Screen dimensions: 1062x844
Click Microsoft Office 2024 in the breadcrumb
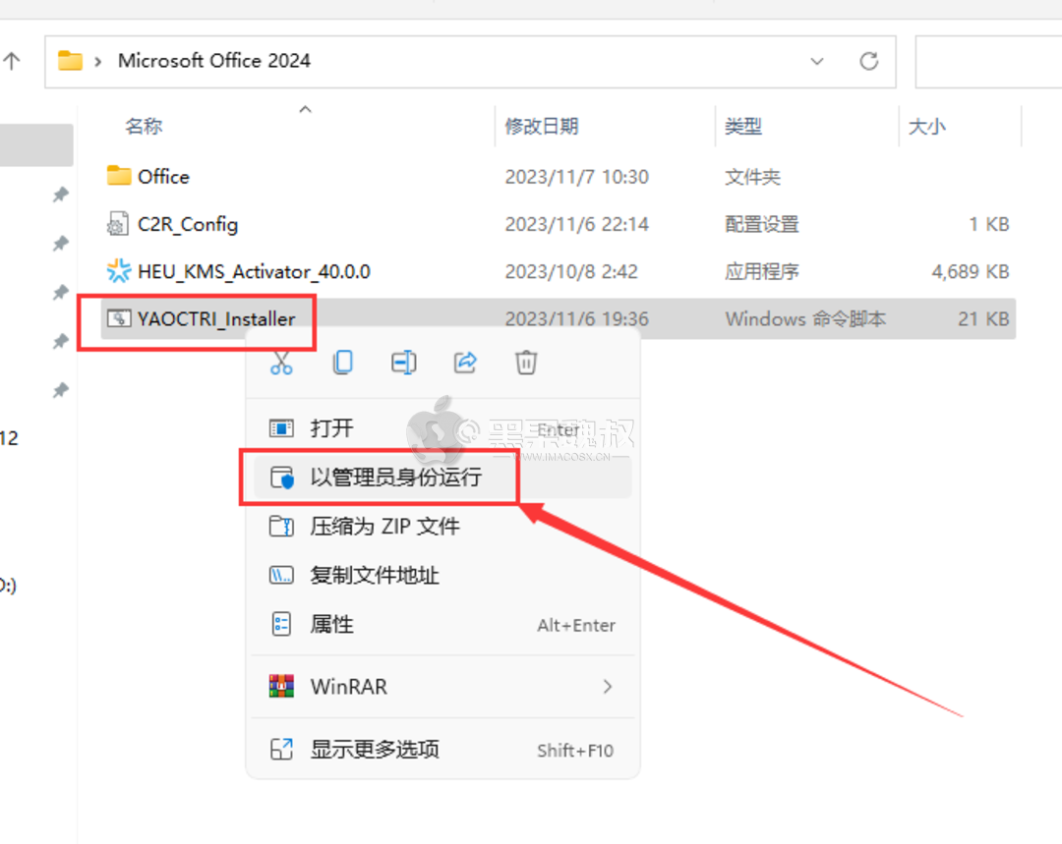[x=214, y=60]
